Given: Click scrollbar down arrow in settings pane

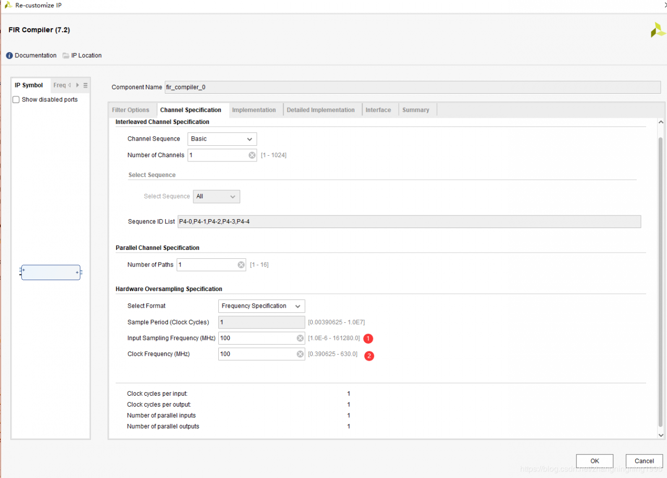Looking at the screenshot, I should pos(661,435).
